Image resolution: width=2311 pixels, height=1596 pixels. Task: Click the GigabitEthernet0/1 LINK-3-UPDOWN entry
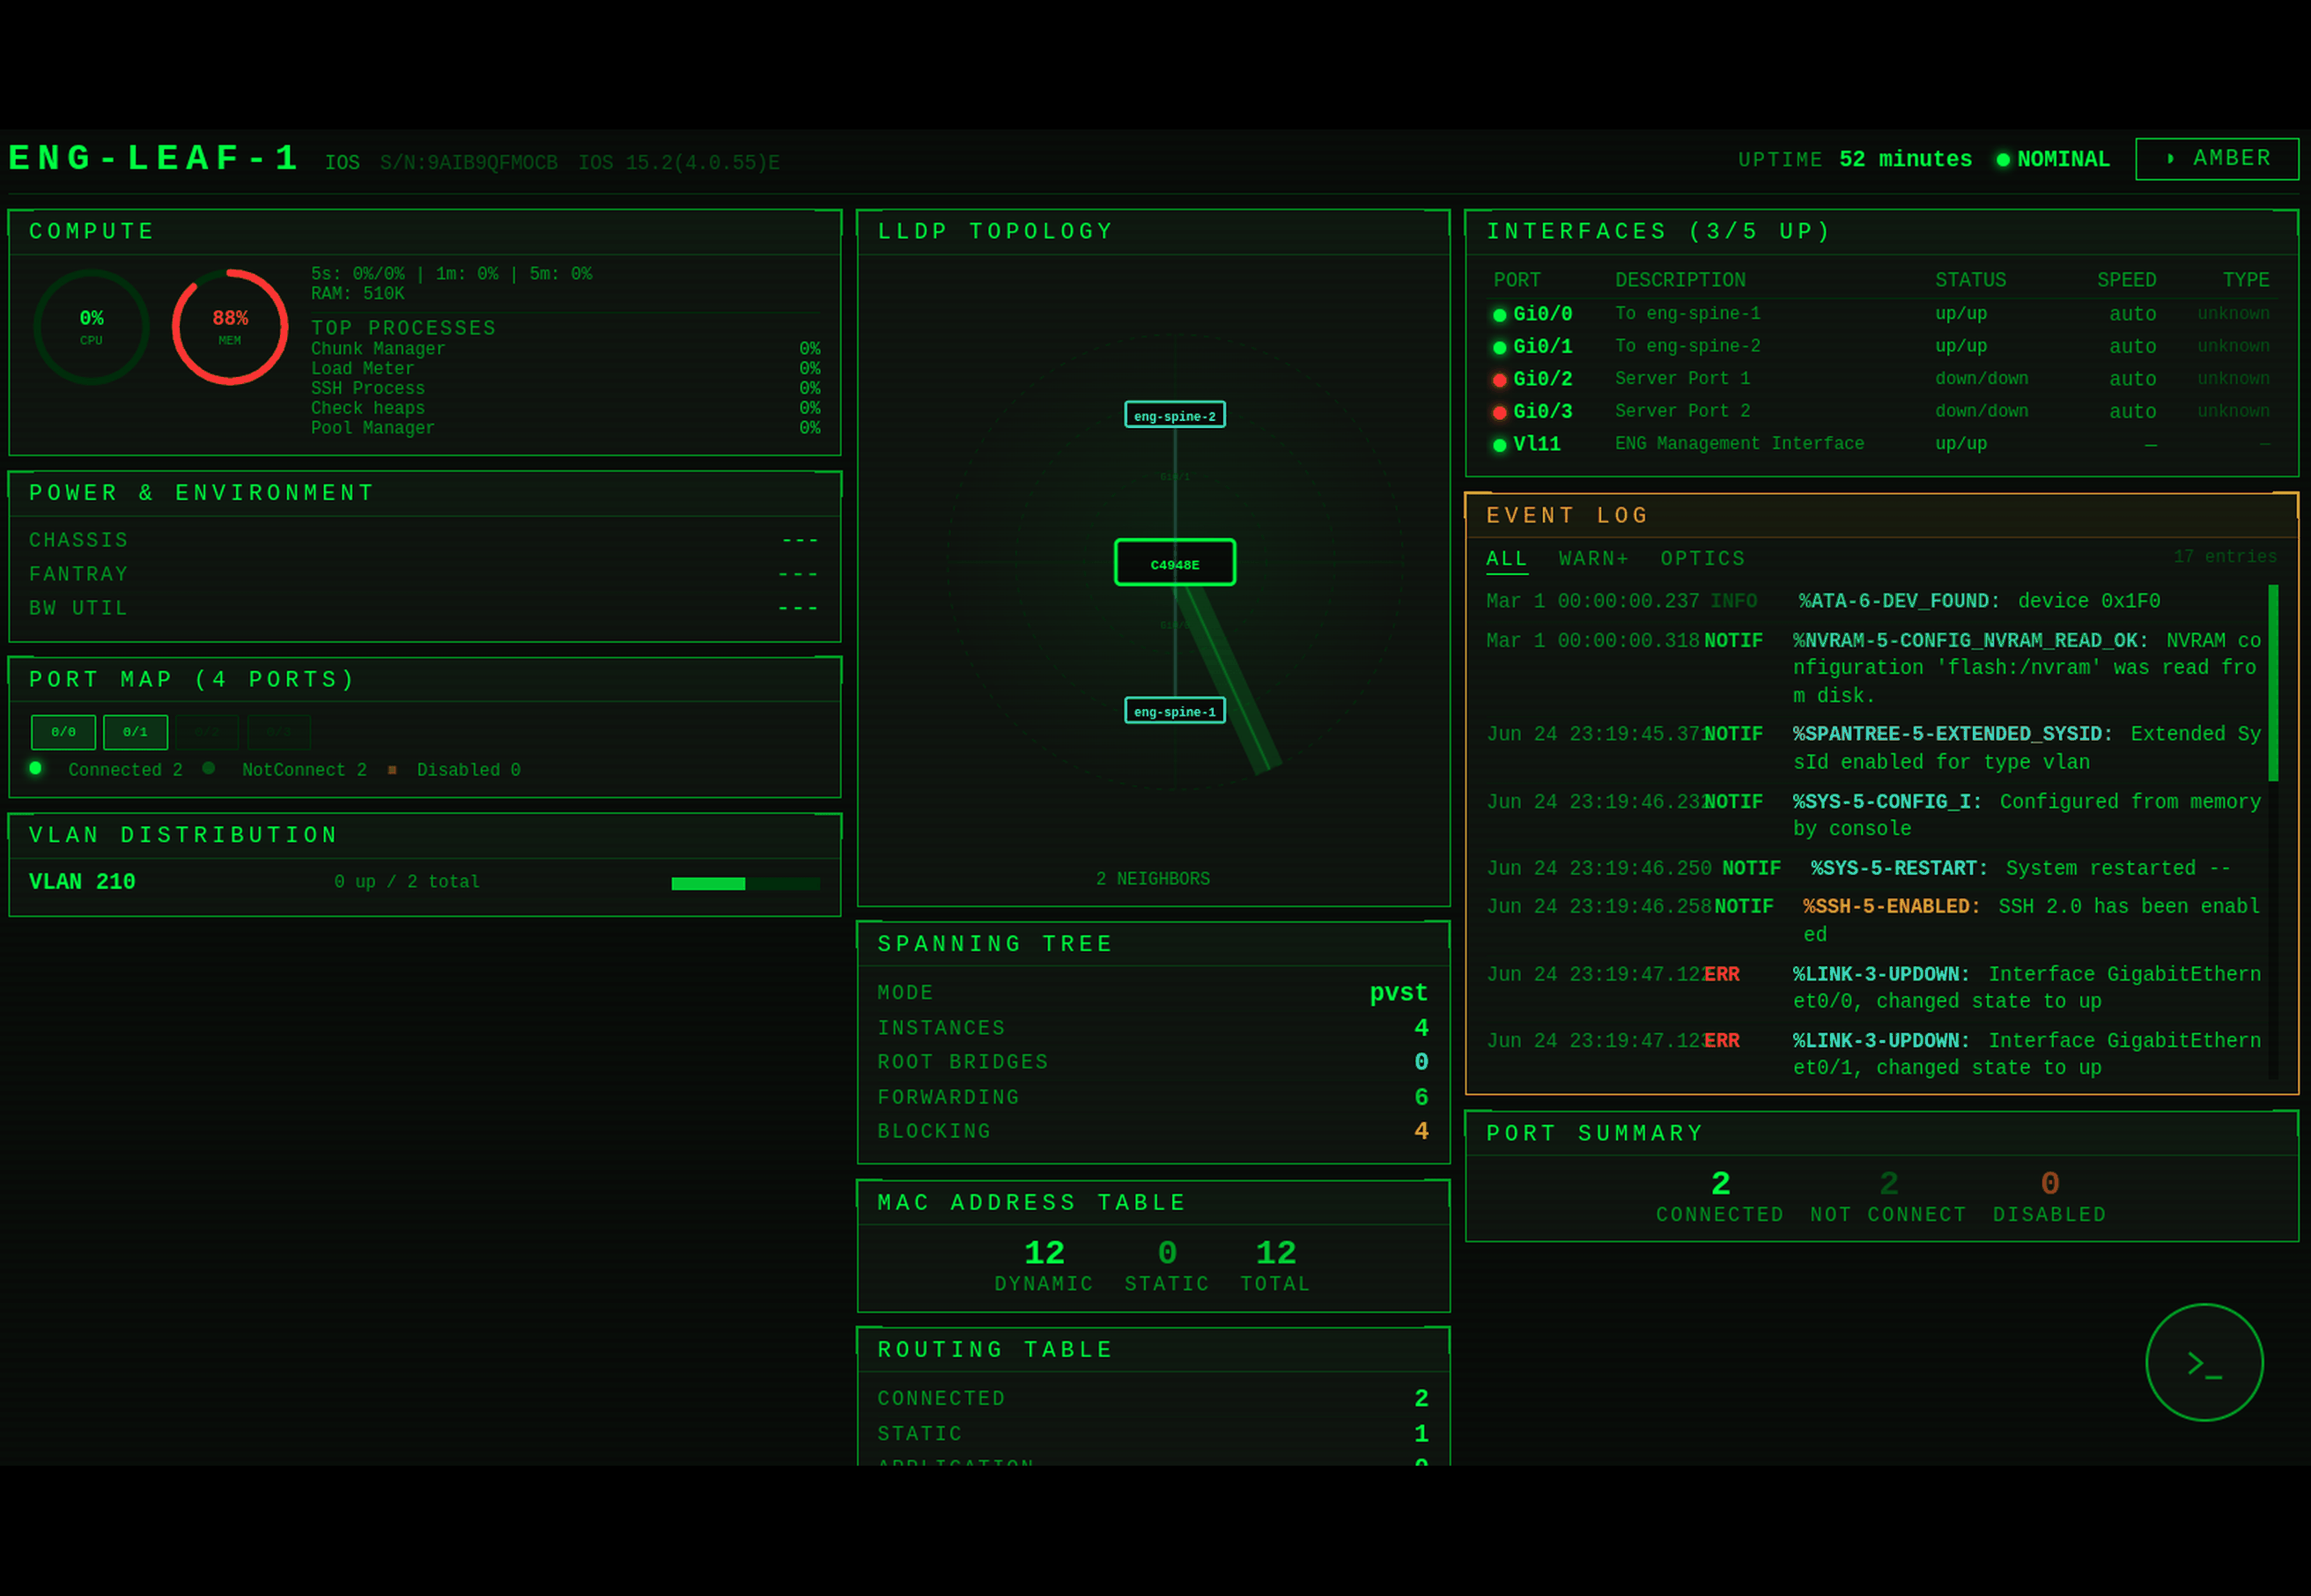click(1872, 1054)
